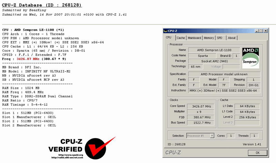Viewport: 276px width, 163px height.
Task: Click the Multiplier value x 9
Action: 200,112
